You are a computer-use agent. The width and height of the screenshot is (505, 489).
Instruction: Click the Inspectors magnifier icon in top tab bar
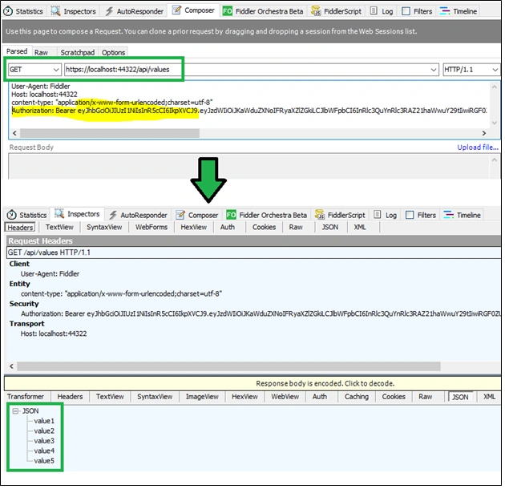click(x=55, y=11)
